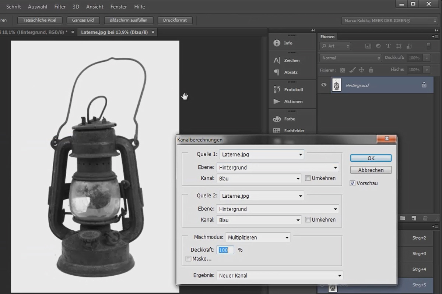The image size is (442, 294).
Task: Open the Filter menu
Action: point(60,7)
